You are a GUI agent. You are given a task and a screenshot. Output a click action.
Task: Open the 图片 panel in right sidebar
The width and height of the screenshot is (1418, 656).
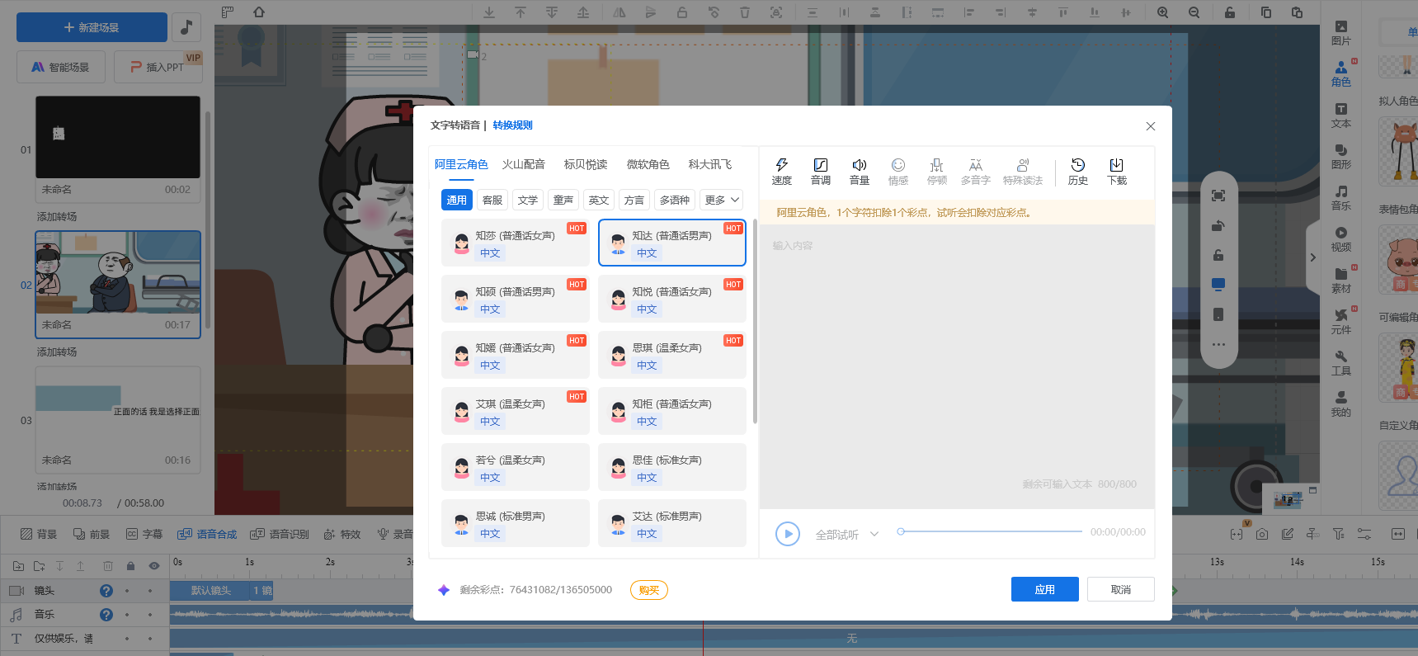(1340, 33)
